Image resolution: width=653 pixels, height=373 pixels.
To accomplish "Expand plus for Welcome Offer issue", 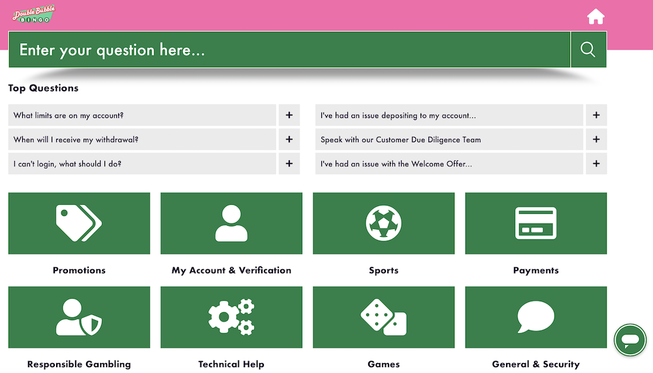I will [596, 164].
